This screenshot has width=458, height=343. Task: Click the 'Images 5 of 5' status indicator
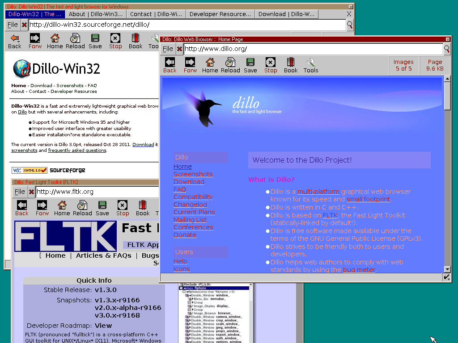[403, 65]
